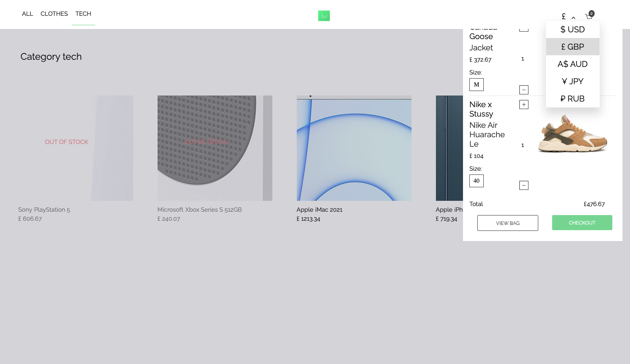Open the Microsoft Xbox Series S image
This screenshot has width=630, height=364.
[215, 148]
